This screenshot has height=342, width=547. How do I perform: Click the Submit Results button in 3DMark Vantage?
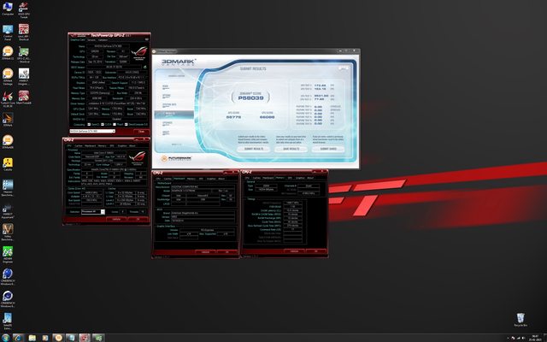(253, 149)
